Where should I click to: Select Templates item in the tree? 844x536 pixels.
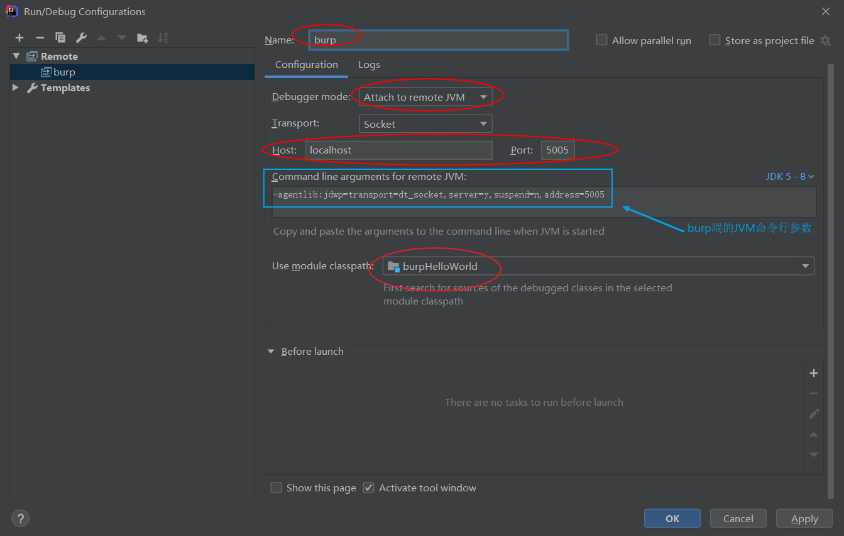coord(133,87)
